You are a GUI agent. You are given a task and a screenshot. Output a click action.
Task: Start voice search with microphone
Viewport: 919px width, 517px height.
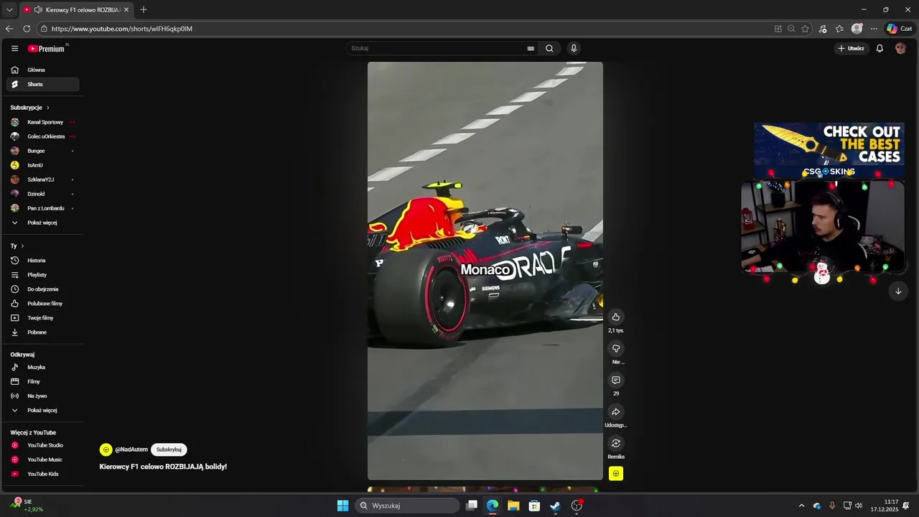point(574,49)
